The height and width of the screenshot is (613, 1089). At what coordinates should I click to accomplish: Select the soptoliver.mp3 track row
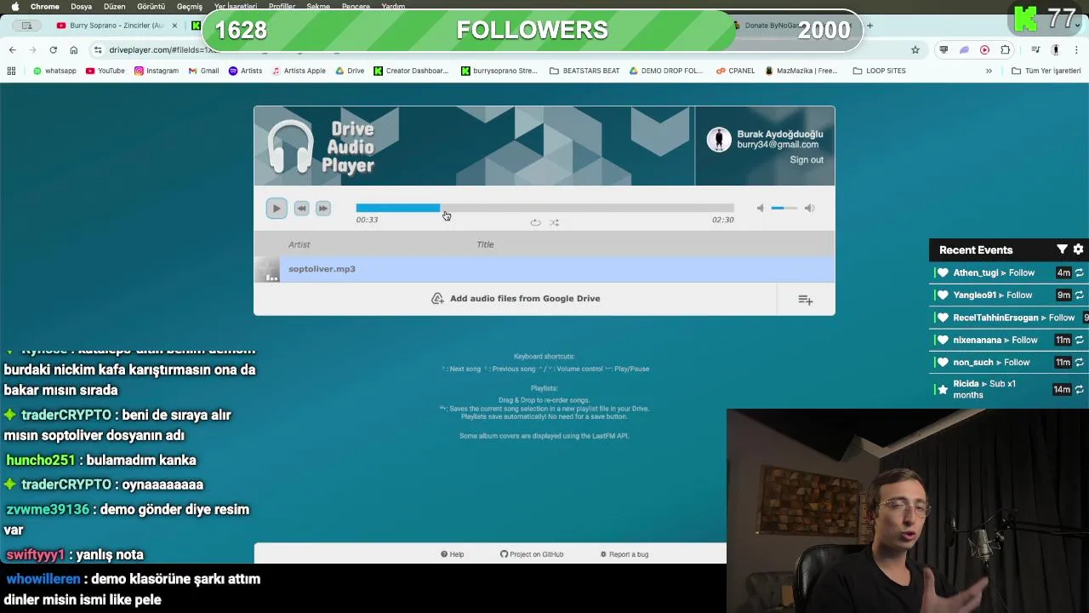click(544, 269)
